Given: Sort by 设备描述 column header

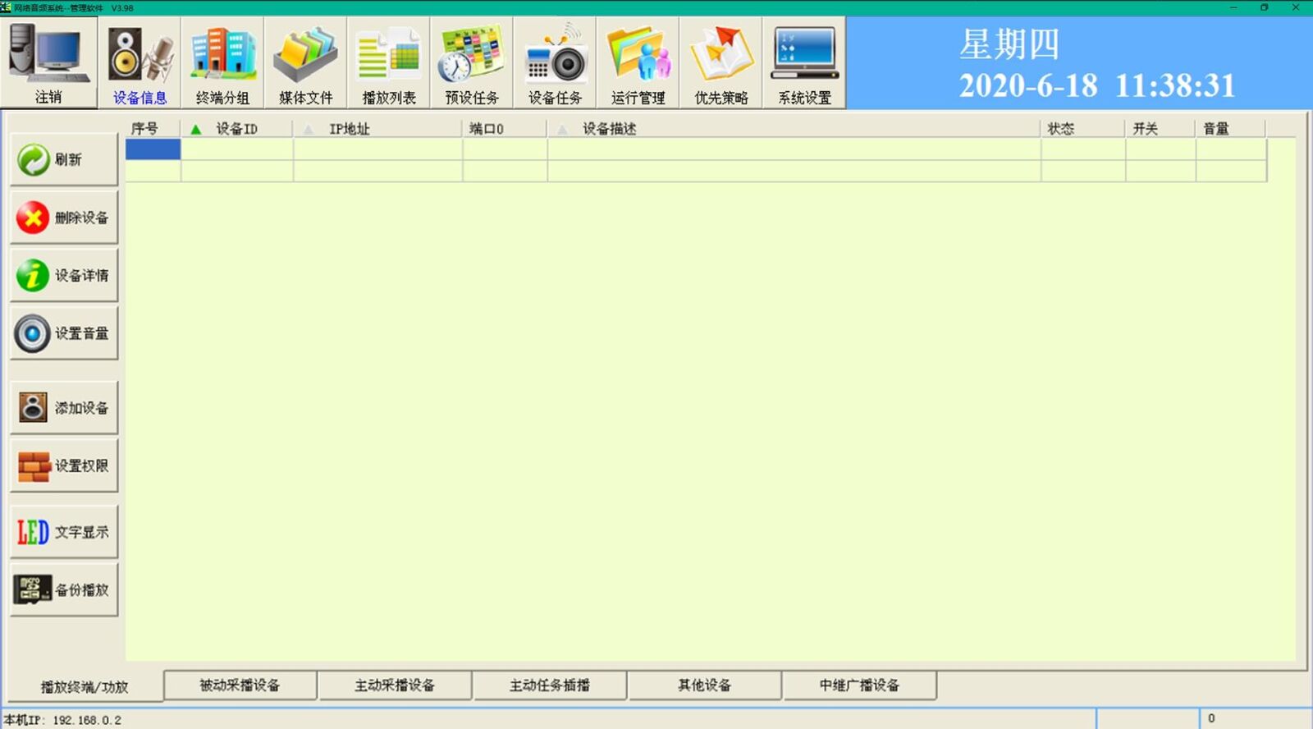Looking at the screenshot, I should pos(794,129).
